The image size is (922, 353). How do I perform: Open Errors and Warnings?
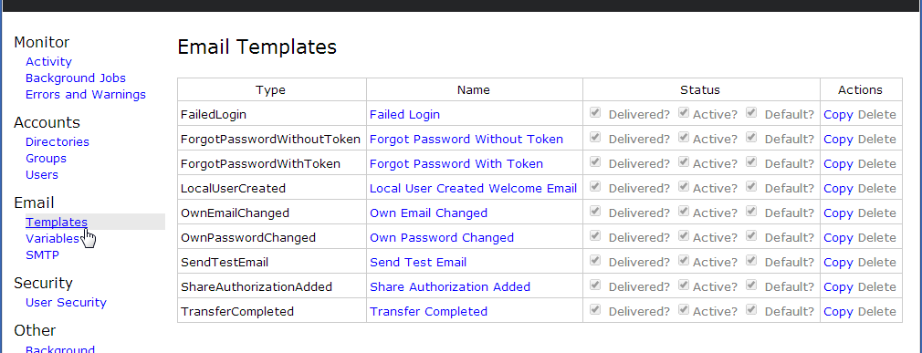pyautogui.click(x=86, y=95)
